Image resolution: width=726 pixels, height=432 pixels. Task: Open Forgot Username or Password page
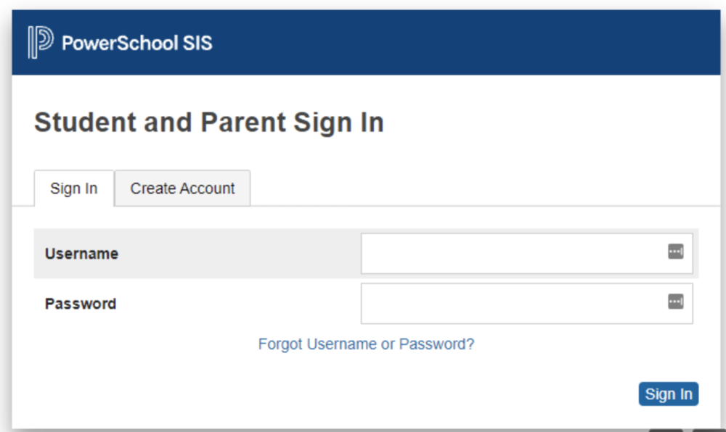point(365,344)
